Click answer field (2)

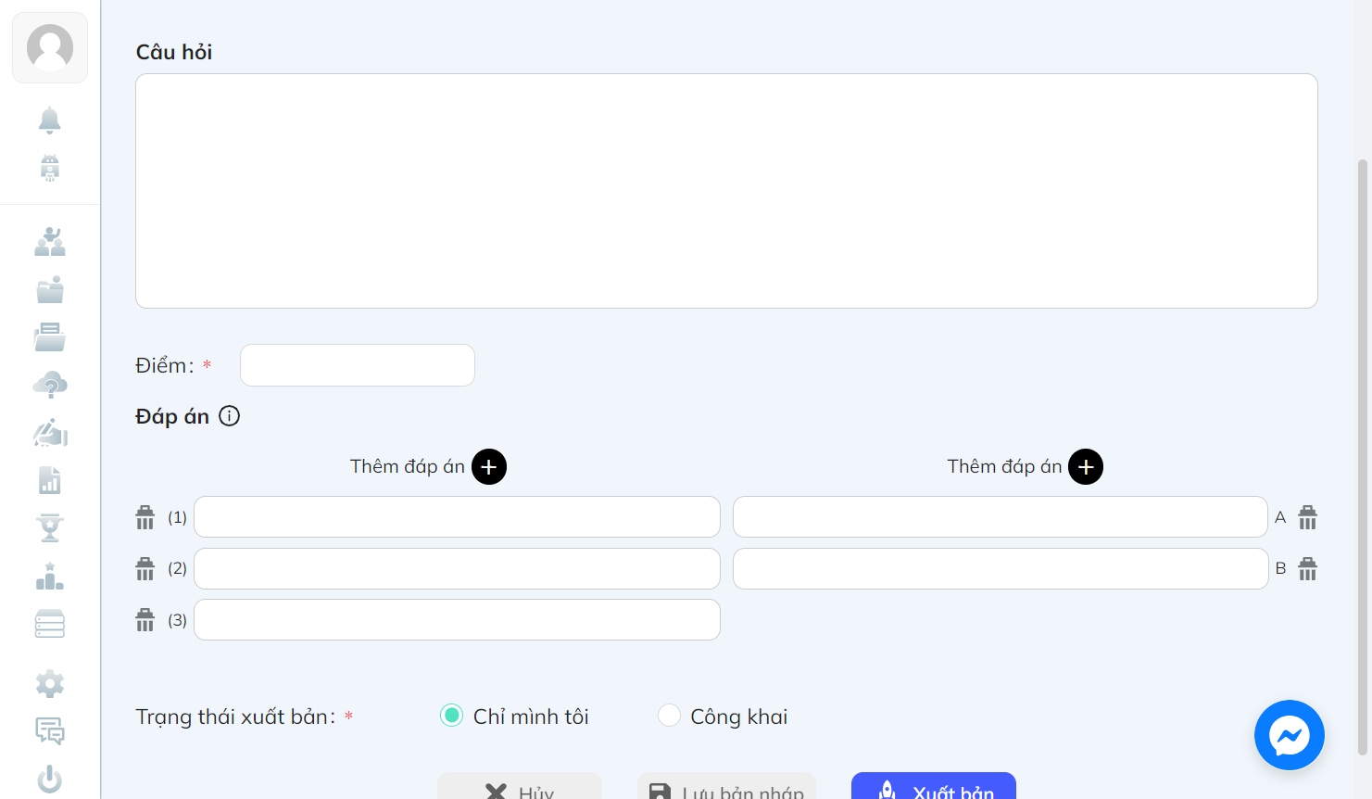point(457,568)
